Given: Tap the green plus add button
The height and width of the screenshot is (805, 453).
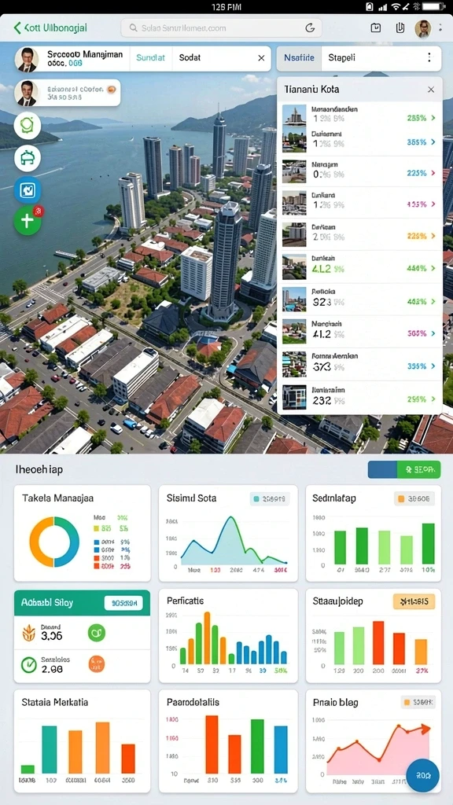Looking at the screenshot, I should (x=28, y=221).
